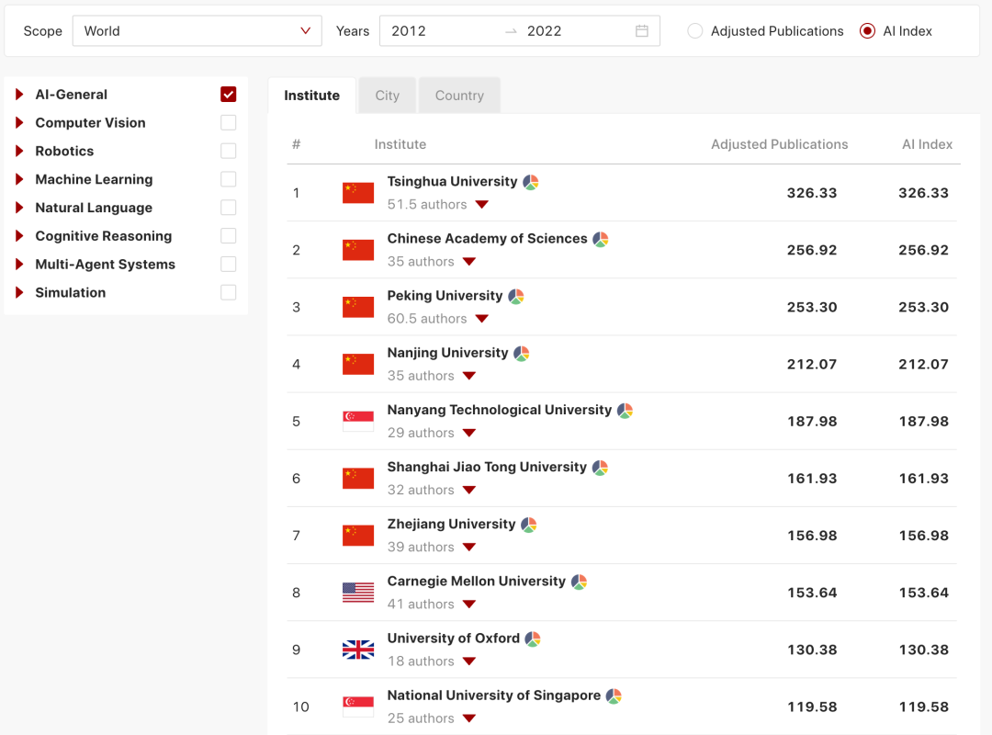Viewport: 992px width, 735px height.
Task: Click Nanjing University AI Index 212.07
Action: pos(924,364)
